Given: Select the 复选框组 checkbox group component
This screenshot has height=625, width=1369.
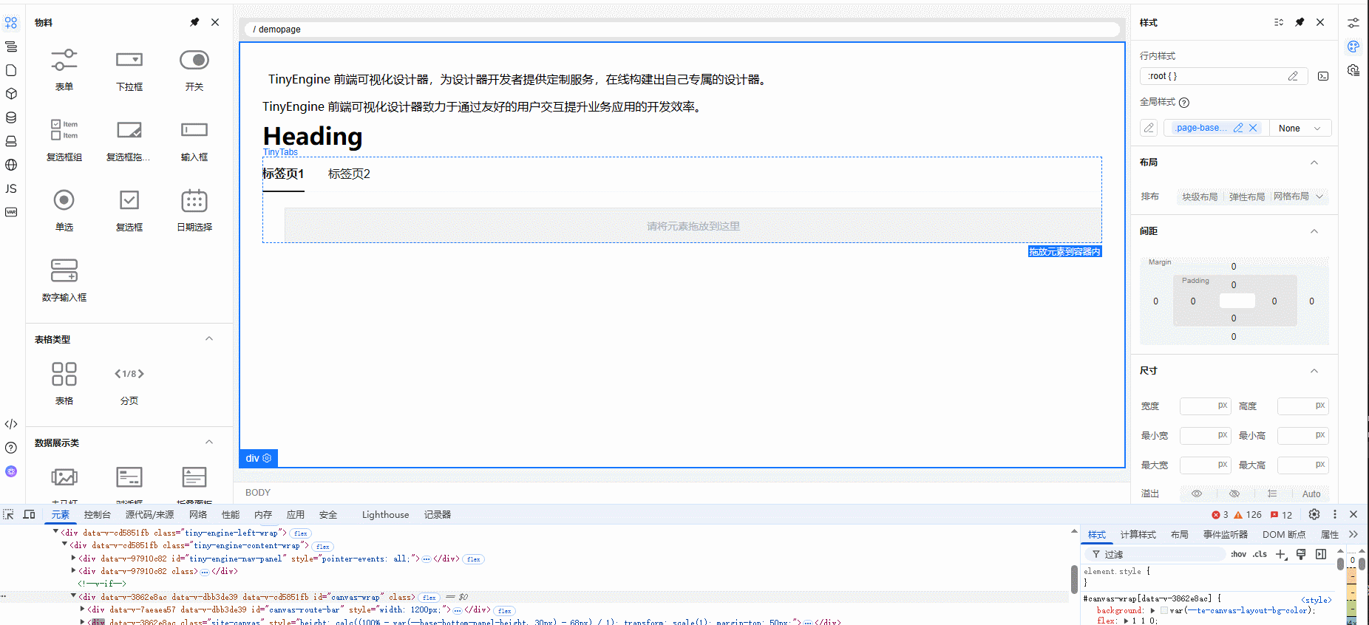Looking at the screenshot, I should 64,140.
